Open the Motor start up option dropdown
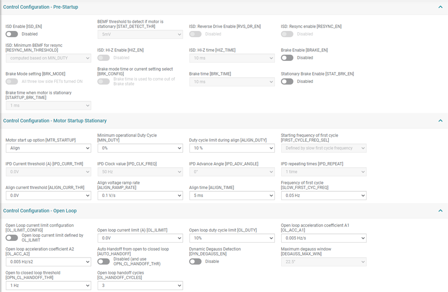448x292 pixels. (x=48, y=148)
